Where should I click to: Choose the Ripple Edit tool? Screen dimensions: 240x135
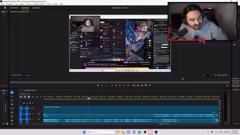point(12,100)
